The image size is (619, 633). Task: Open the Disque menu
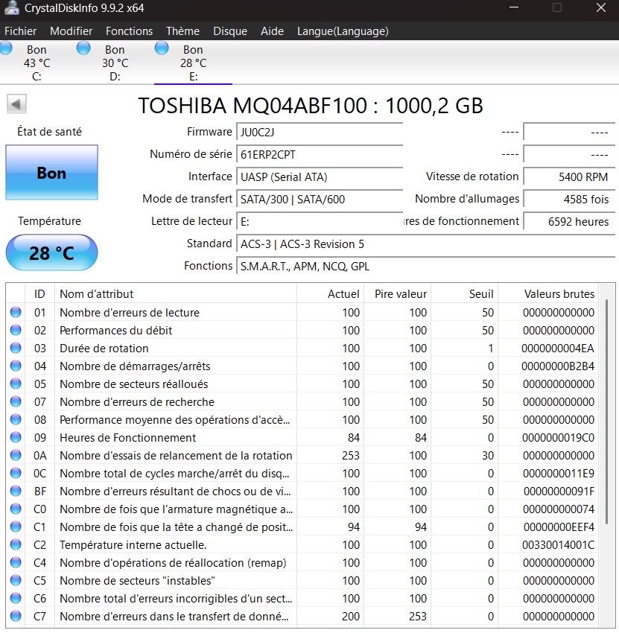[230, 31]
